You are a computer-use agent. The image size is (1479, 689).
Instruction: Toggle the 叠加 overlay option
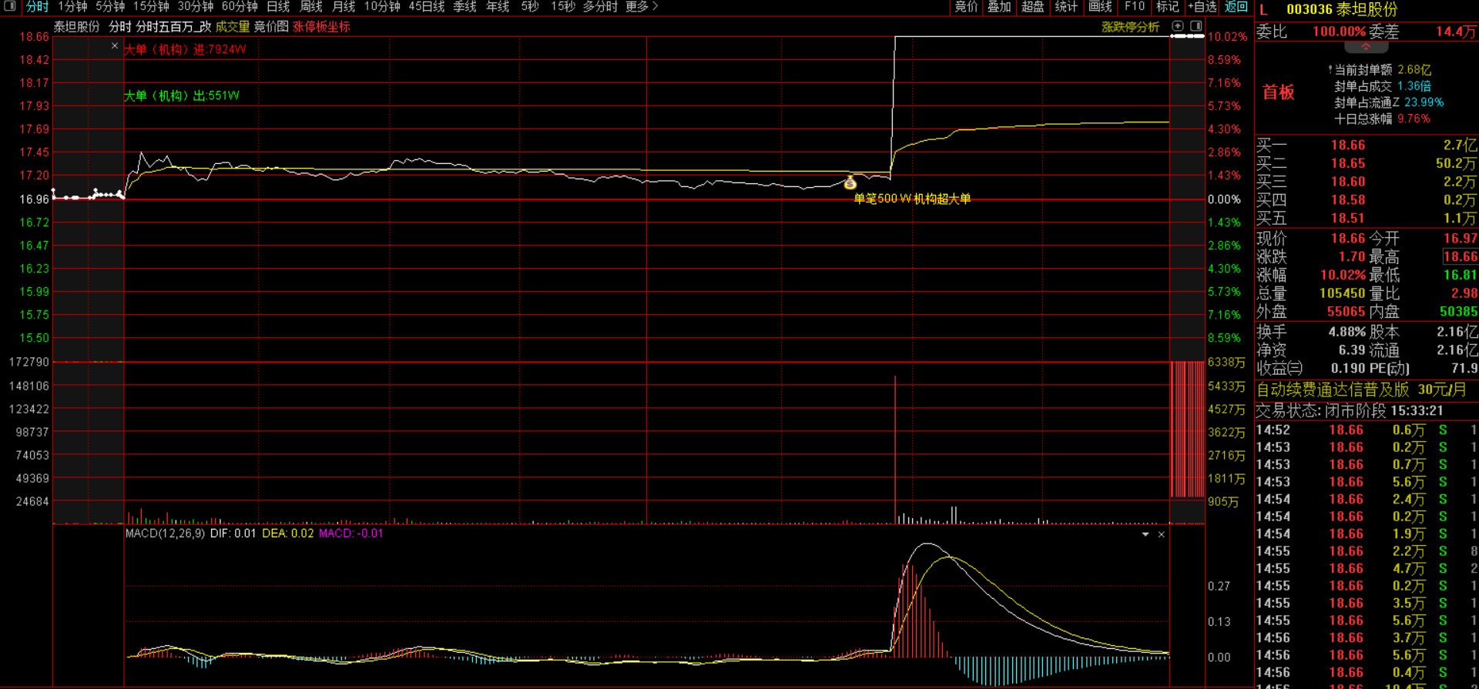[x=999, y=7]
